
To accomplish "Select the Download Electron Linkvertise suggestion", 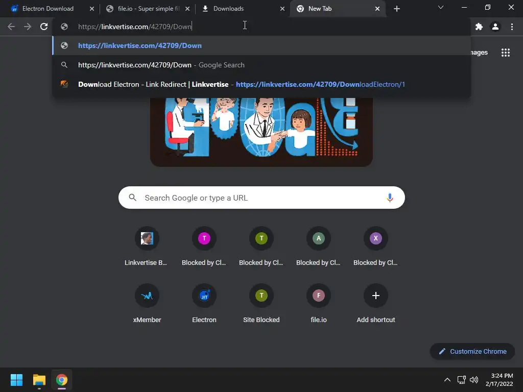I will pos(261,84).
